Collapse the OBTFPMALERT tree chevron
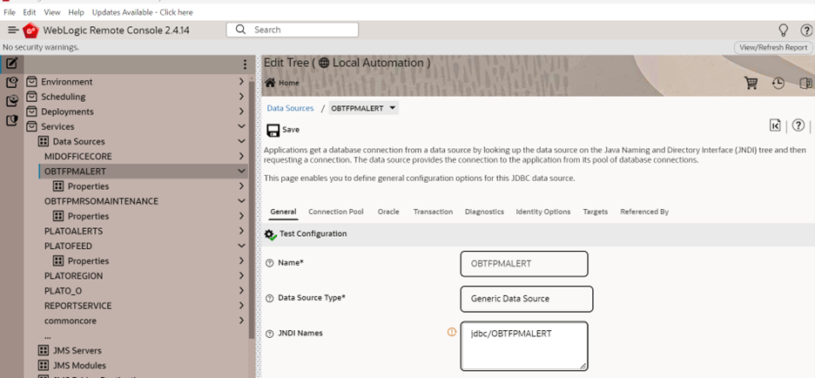This screenshot has height=378, width=815. click(241, 171)
